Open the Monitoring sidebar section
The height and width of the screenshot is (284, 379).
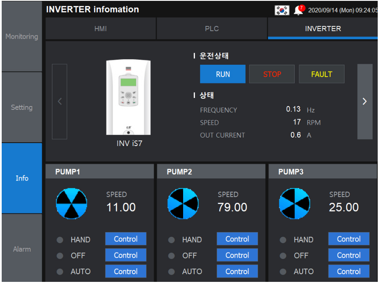tap(21, 37)
